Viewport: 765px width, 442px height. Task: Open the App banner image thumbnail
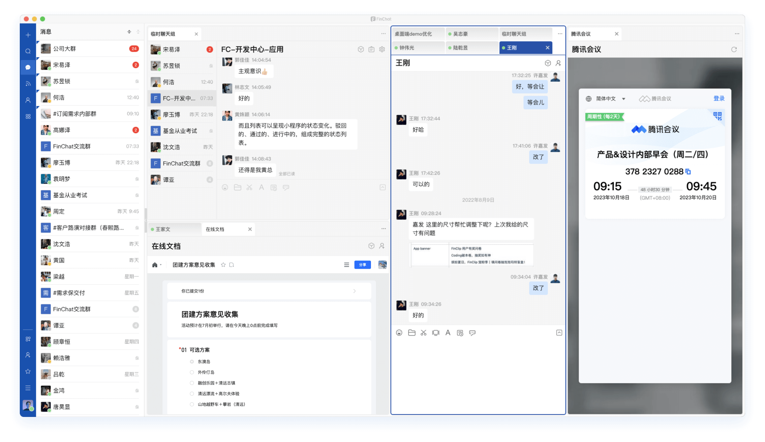pyautogui.click(x=471, y=255)
